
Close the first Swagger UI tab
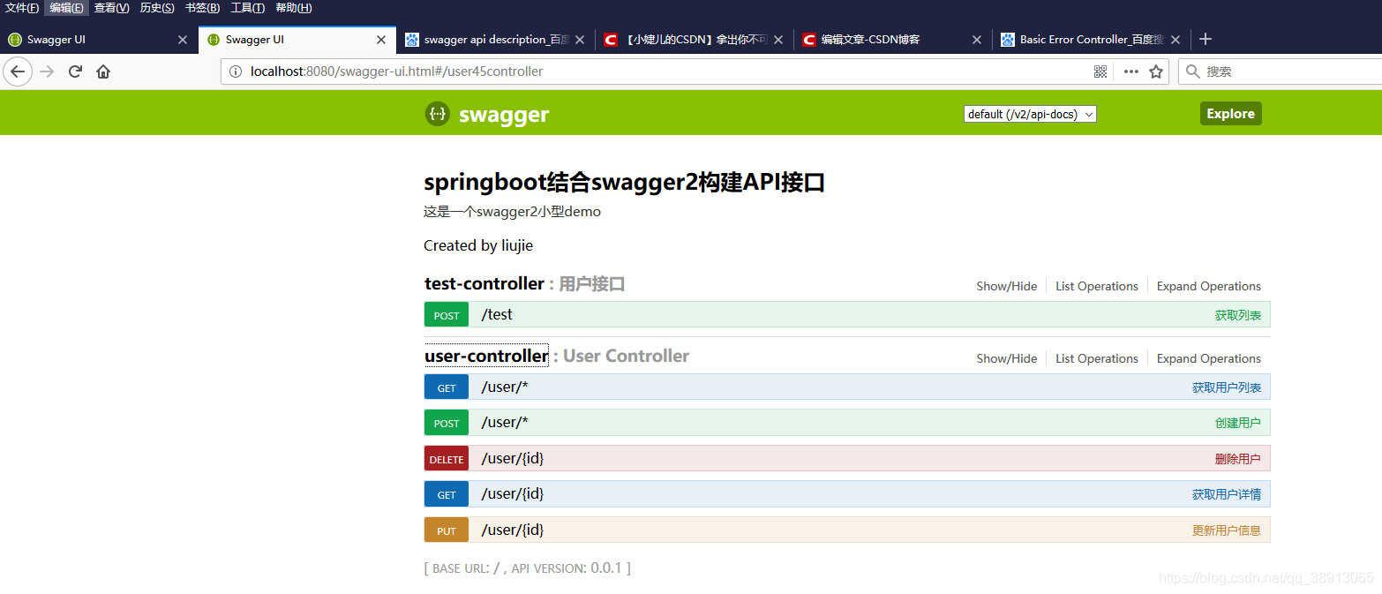(x=183, y=40)
